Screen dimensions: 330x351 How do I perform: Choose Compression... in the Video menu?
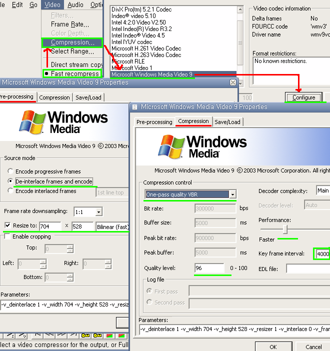[x=72, y=42]
